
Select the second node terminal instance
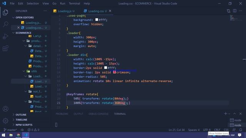pyautogui.click(x=236, y=125)
